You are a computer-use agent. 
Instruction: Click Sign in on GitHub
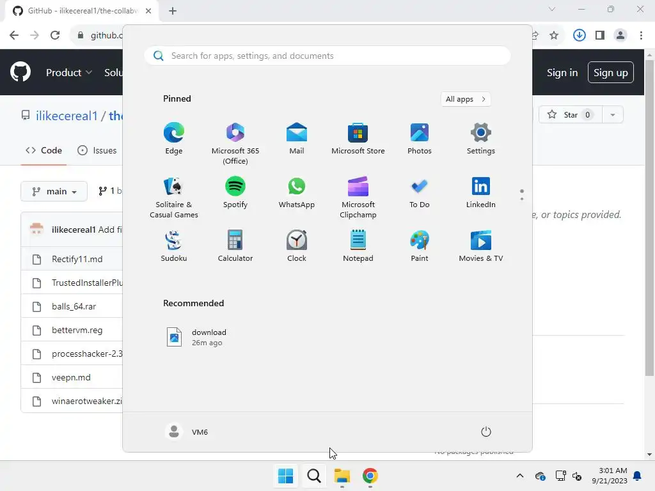point(562,73)
